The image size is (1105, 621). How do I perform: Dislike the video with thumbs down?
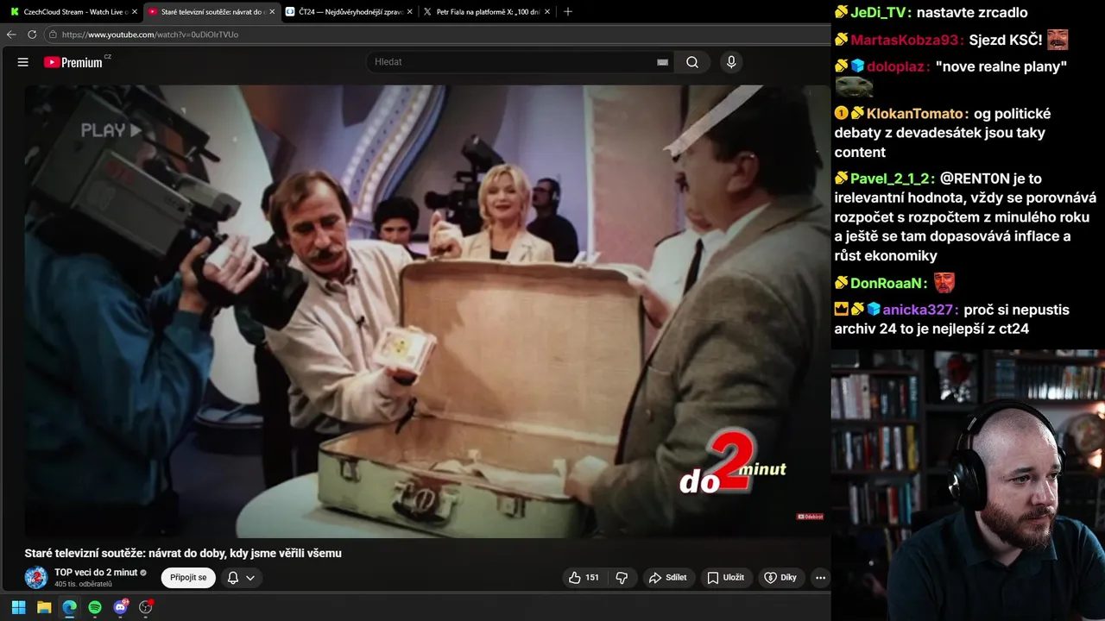click(622, 578)
